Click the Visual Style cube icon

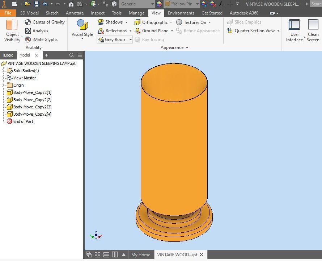click(82, 25)
